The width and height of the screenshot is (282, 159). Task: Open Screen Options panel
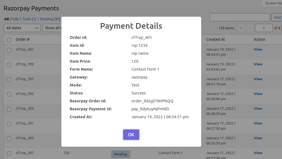(x=272, y=3)
